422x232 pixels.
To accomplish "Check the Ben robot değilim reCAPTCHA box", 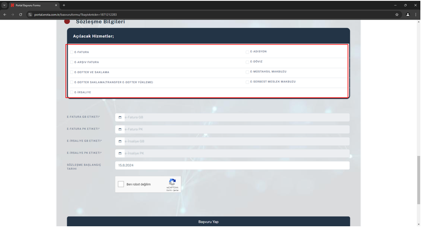I will [x=121, y=185].
